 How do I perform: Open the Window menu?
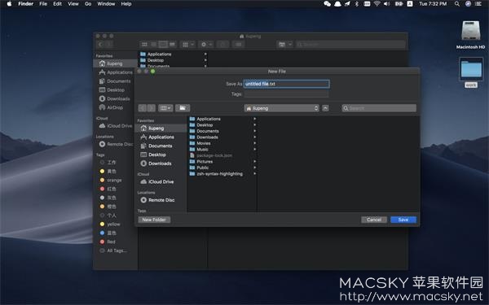pos(106,4)
